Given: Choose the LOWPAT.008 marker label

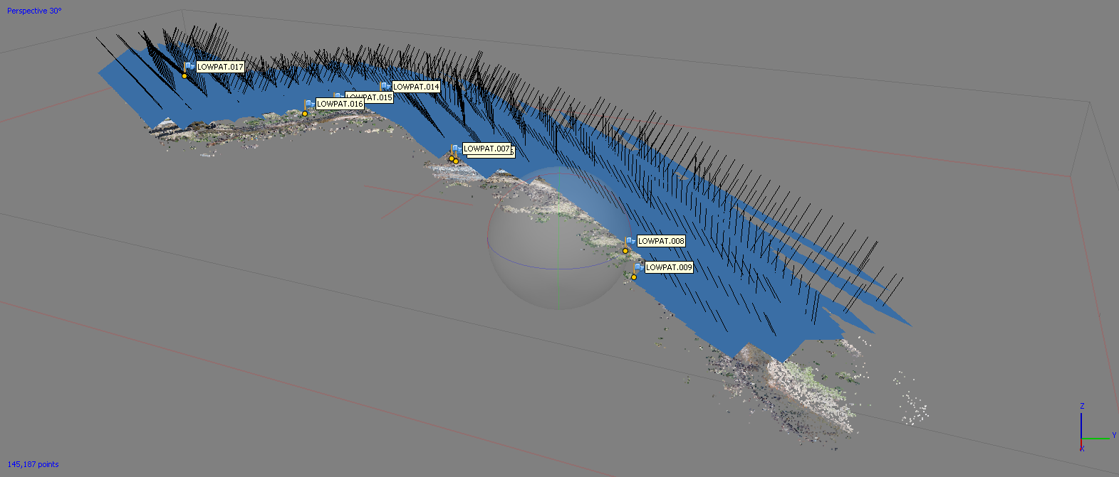Looking at the screenshot, I should pyautogui.click(x=661, y=241).
